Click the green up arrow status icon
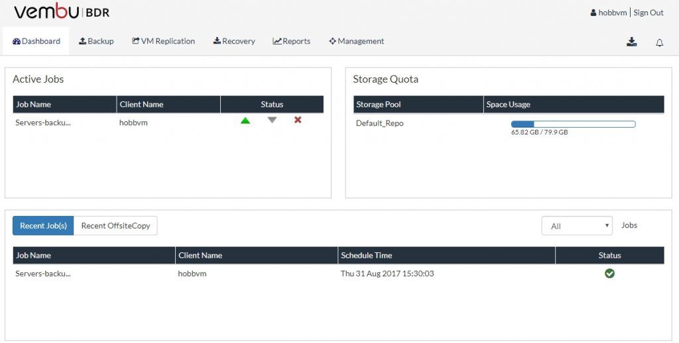This screenshot has width=679, height=343. coord(245,121)
